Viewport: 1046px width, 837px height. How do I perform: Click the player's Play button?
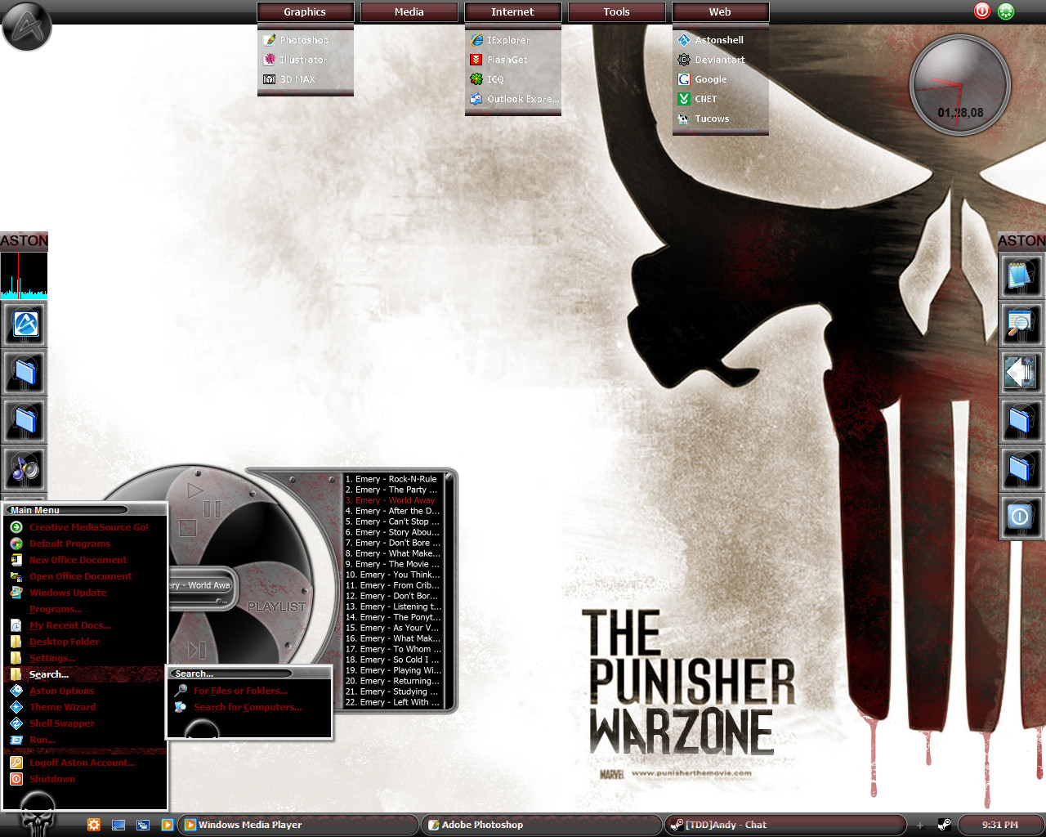pos(194,490)
